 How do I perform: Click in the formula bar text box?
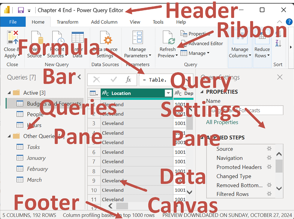166,80
